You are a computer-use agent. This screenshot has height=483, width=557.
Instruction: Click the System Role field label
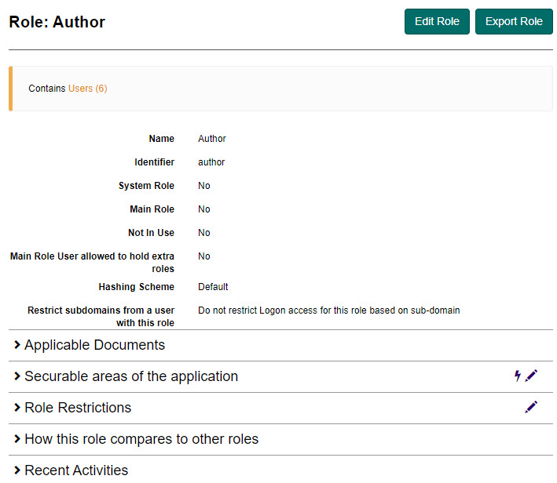pos(146,186)
